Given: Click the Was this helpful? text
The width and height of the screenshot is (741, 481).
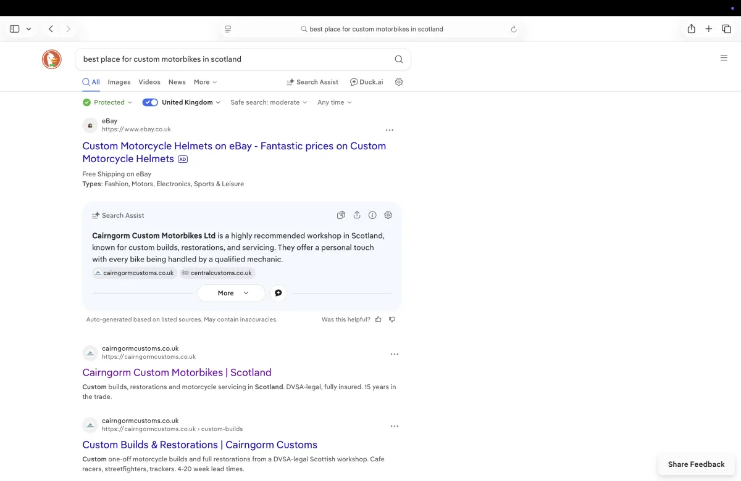Looking at the screenshot, I should point(346,319).
